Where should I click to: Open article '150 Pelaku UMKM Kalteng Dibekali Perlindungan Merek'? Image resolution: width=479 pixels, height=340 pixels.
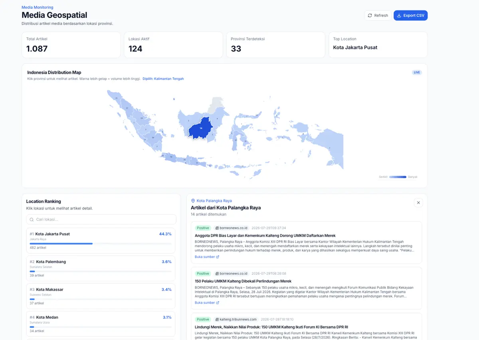[x=243, y=281]
